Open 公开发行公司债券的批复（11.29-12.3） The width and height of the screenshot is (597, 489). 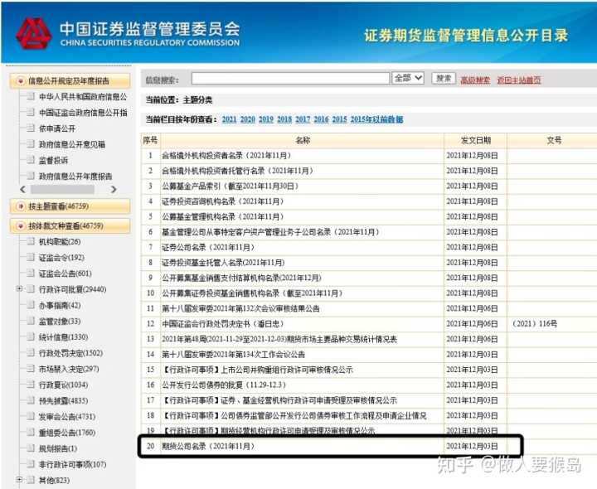point(224,385)
